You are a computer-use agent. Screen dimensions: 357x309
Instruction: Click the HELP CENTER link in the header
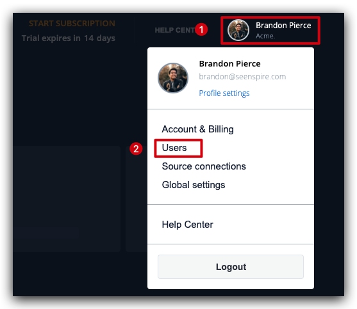(x=175, y=30)
